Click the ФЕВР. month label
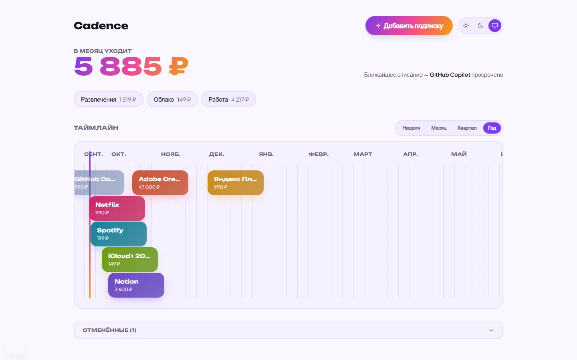This screenshot has height=360, width=577. 319,154
